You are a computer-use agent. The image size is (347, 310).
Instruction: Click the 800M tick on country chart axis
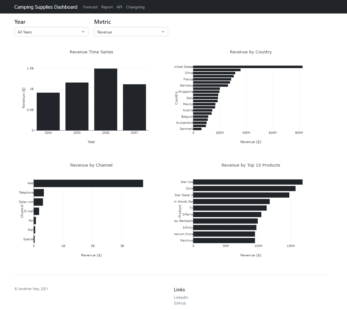(x=299, y=132)
